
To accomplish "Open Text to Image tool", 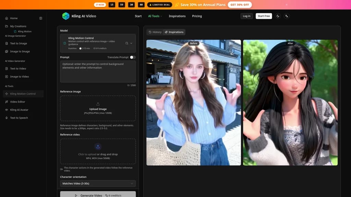I will click(x=19, y=43).
